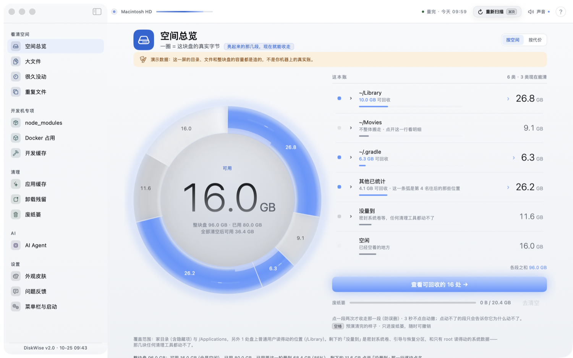The image size is (573, 358).
Task: Click 查看可回收的 16 处 button
Action: click(439, 285)
